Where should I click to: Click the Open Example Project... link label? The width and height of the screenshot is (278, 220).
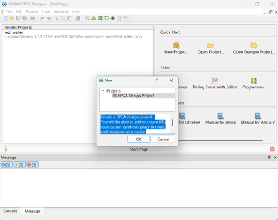(x=254, y=52)
